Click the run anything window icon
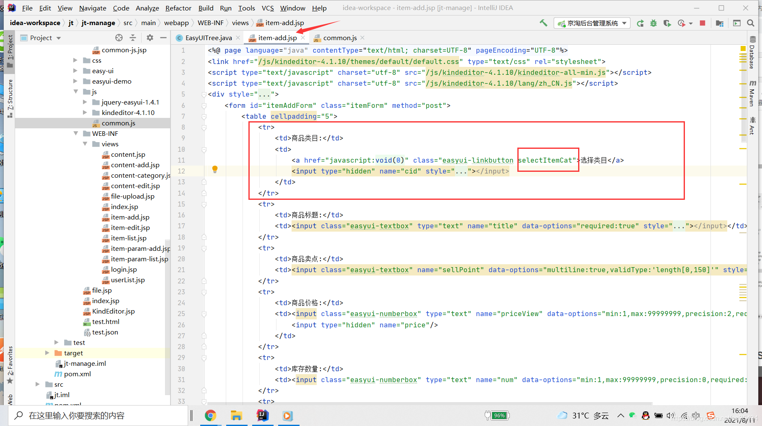This screenshot has width=762, height=426. [737, 23]
